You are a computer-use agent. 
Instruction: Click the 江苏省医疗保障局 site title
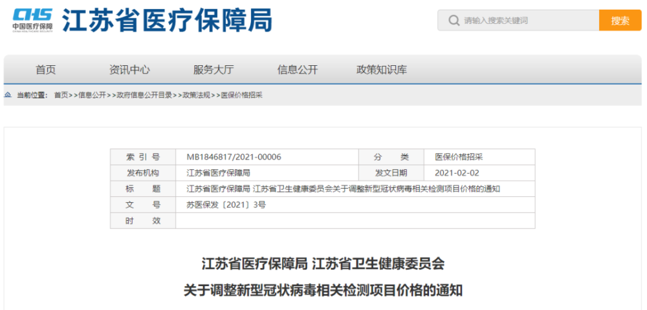coord(167,20)
